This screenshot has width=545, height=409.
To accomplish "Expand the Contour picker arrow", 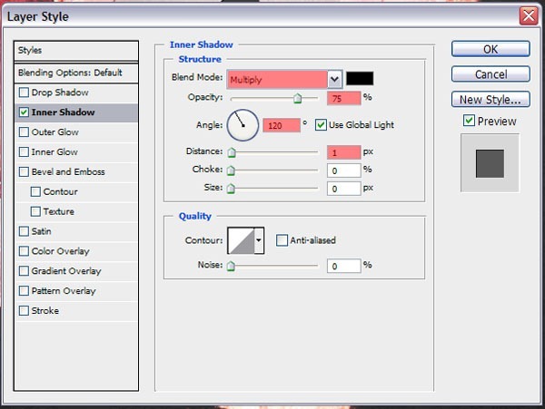I will click(259, 240).
